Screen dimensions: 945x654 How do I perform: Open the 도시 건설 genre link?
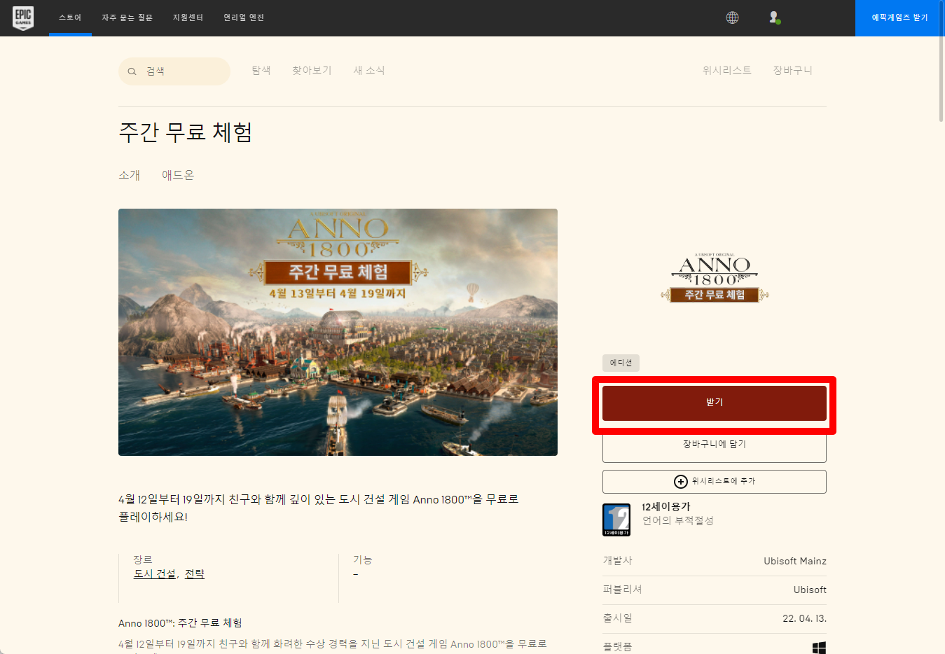(x=155, y=574)
